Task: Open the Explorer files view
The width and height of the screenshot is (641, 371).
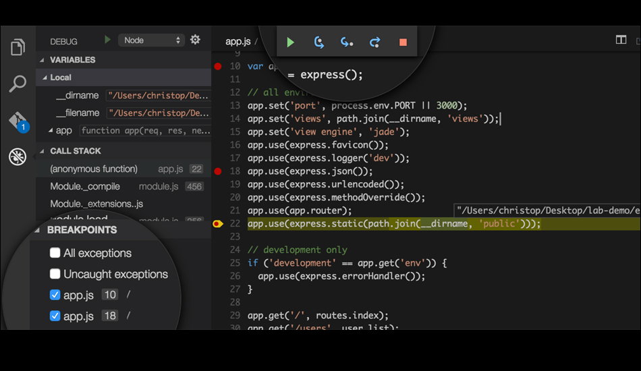Action: point(18,47)
